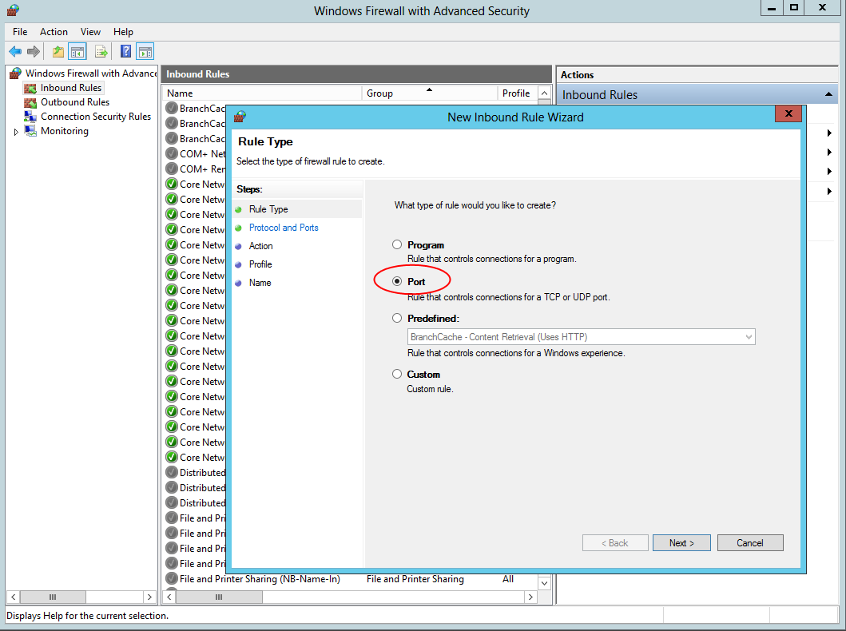
Task: Click the gray status icon beside COM+ Net
Action: coord(172,153)
